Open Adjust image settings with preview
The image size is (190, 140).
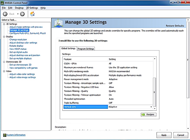26,27
